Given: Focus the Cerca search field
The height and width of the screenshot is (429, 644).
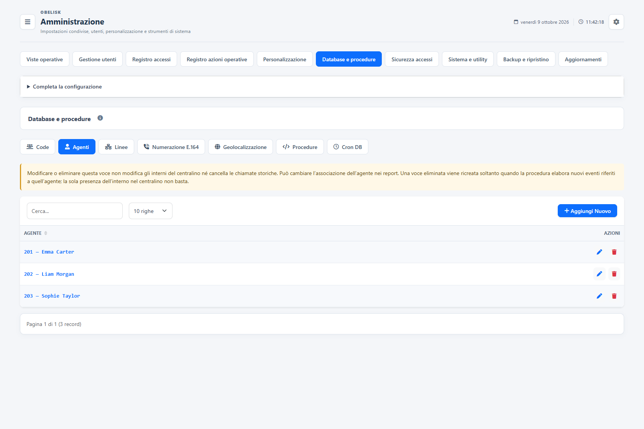Looking at the screenshot, I should tap(75, 211).
